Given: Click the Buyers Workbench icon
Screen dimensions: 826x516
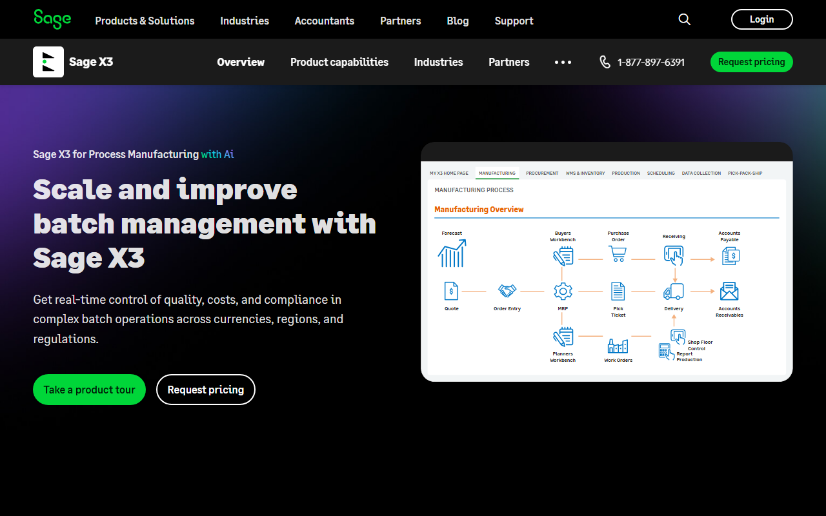Looking at the screenshot, I should click(x=563, y=256).
